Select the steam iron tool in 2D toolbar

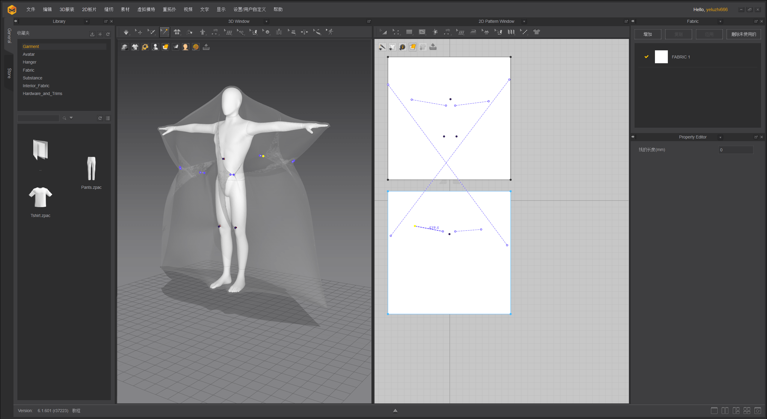coord(473,32)
